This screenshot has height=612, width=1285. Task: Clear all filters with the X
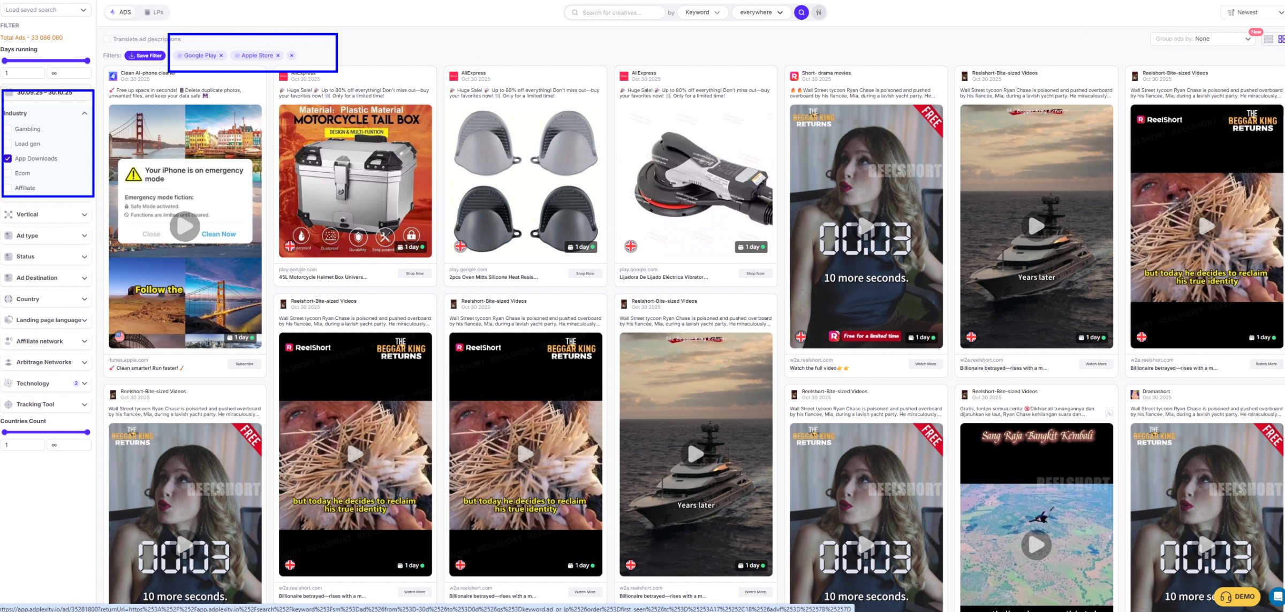tap(291, 56)
